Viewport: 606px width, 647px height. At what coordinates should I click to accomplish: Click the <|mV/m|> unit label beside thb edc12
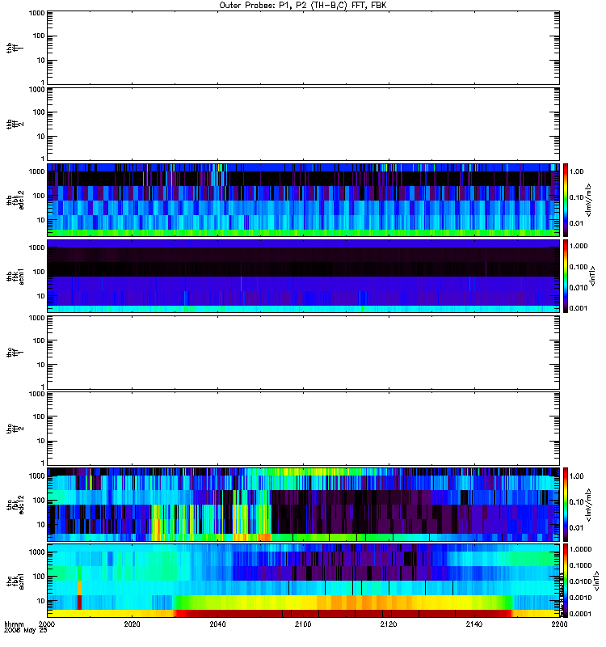[588, 200]
